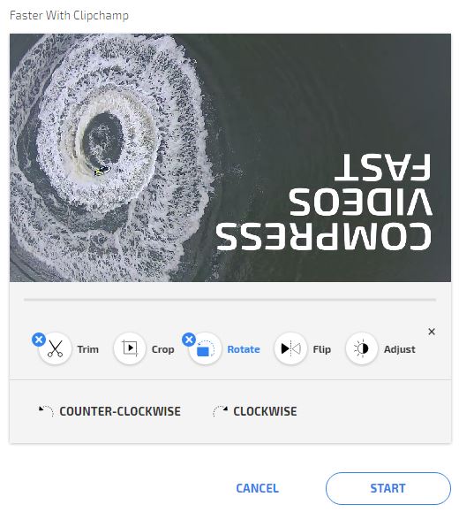Click the Rotate tool icon
The width and height of the screenshot is (459, 512).
click(x=205, y=348)
